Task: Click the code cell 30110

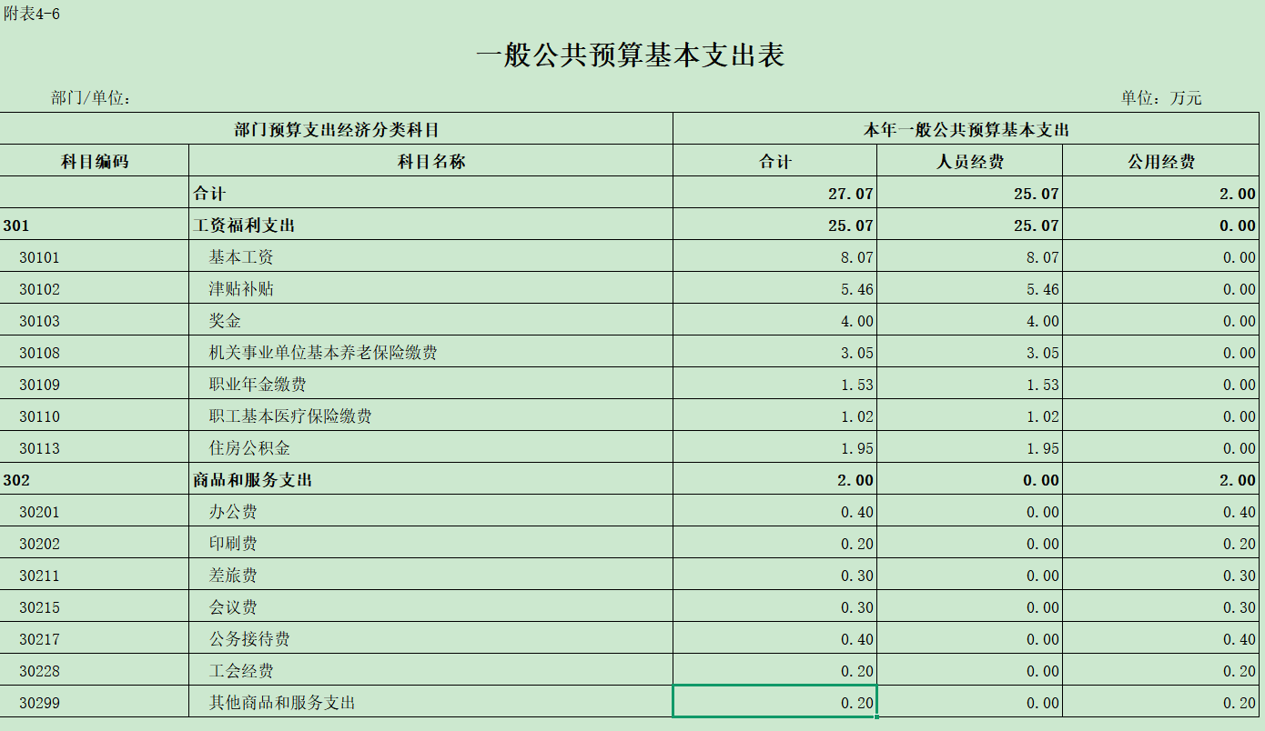Action: pyautogui.click(x=95, y=416)
